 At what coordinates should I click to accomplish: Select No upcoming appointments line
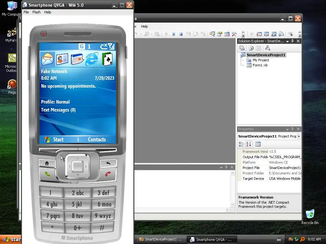click(x=68, y=86)
